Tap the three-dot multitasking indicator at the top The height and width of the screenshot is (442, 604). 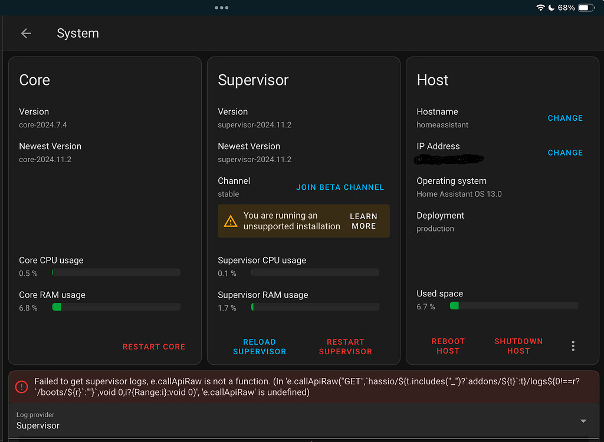pyautogui.click(x=222, y=7)
